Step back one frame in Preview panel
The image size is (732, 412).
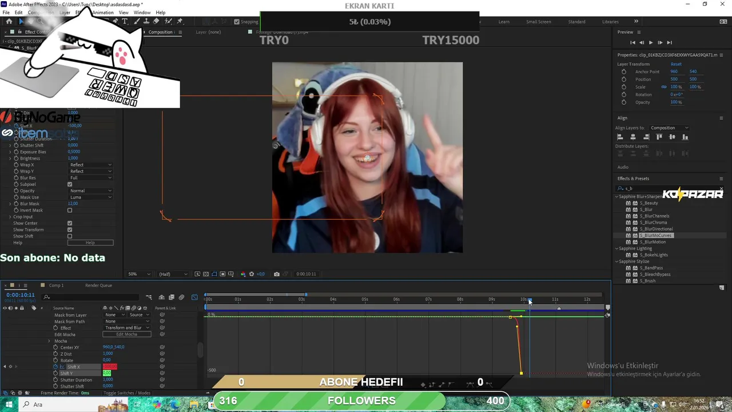[642, 42]
